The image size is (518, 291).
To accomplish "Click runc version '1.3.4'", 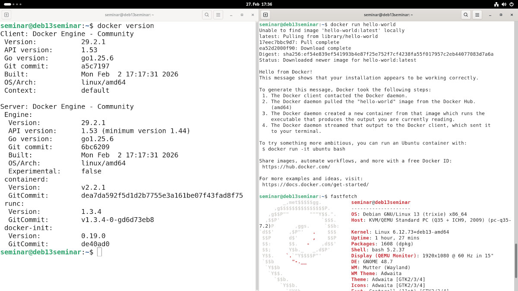I will point(91,212).
